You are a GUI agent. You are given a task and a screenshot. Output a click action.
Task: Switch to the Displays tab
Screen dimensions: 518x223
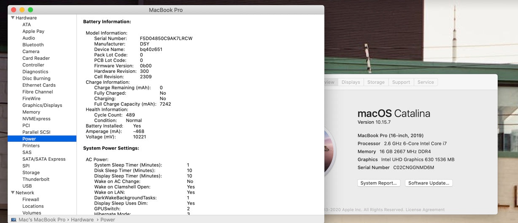point(351,82)
